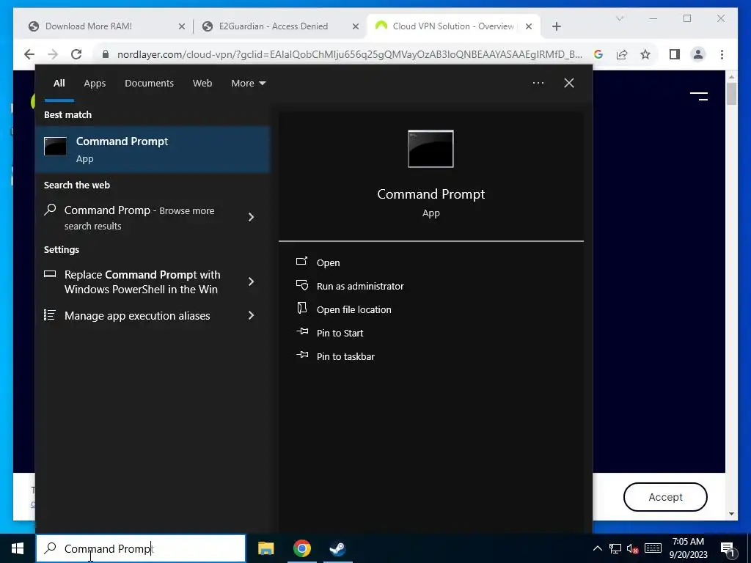Open network status tray icon
The image size is (751, 563).
pyautogui.click(x=615, y=548)
